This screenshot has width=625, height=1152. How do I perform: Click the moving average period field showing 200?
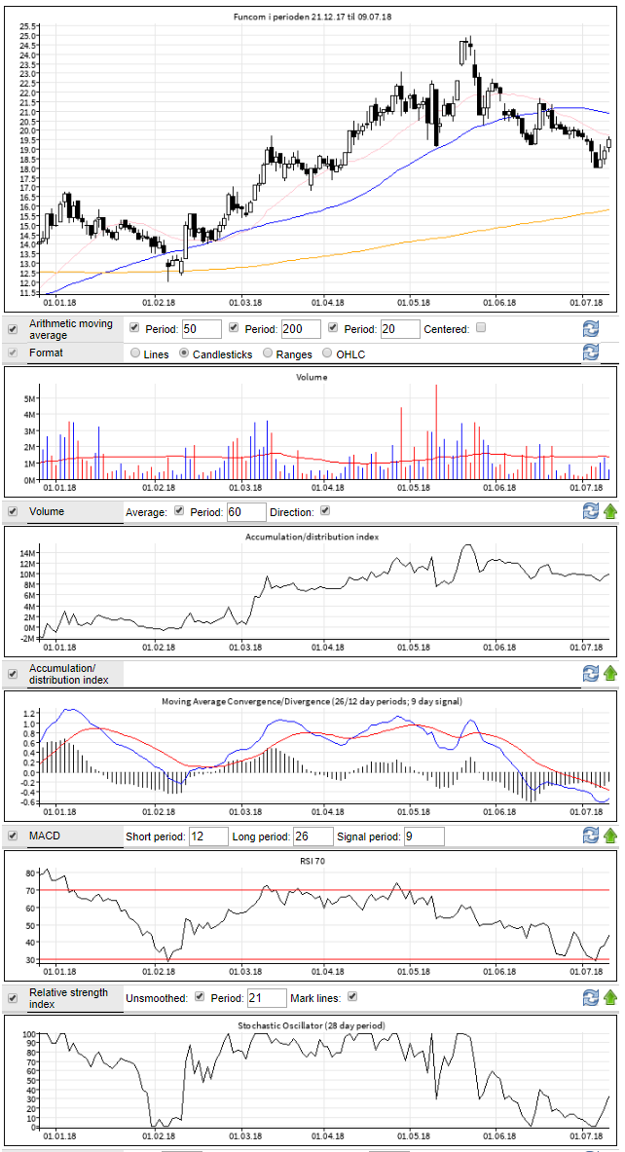point(301,328)
